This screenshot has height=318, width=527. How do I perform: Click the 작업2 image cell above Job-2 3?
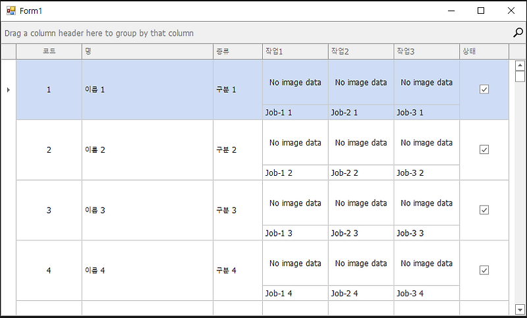tap(361, 203)
